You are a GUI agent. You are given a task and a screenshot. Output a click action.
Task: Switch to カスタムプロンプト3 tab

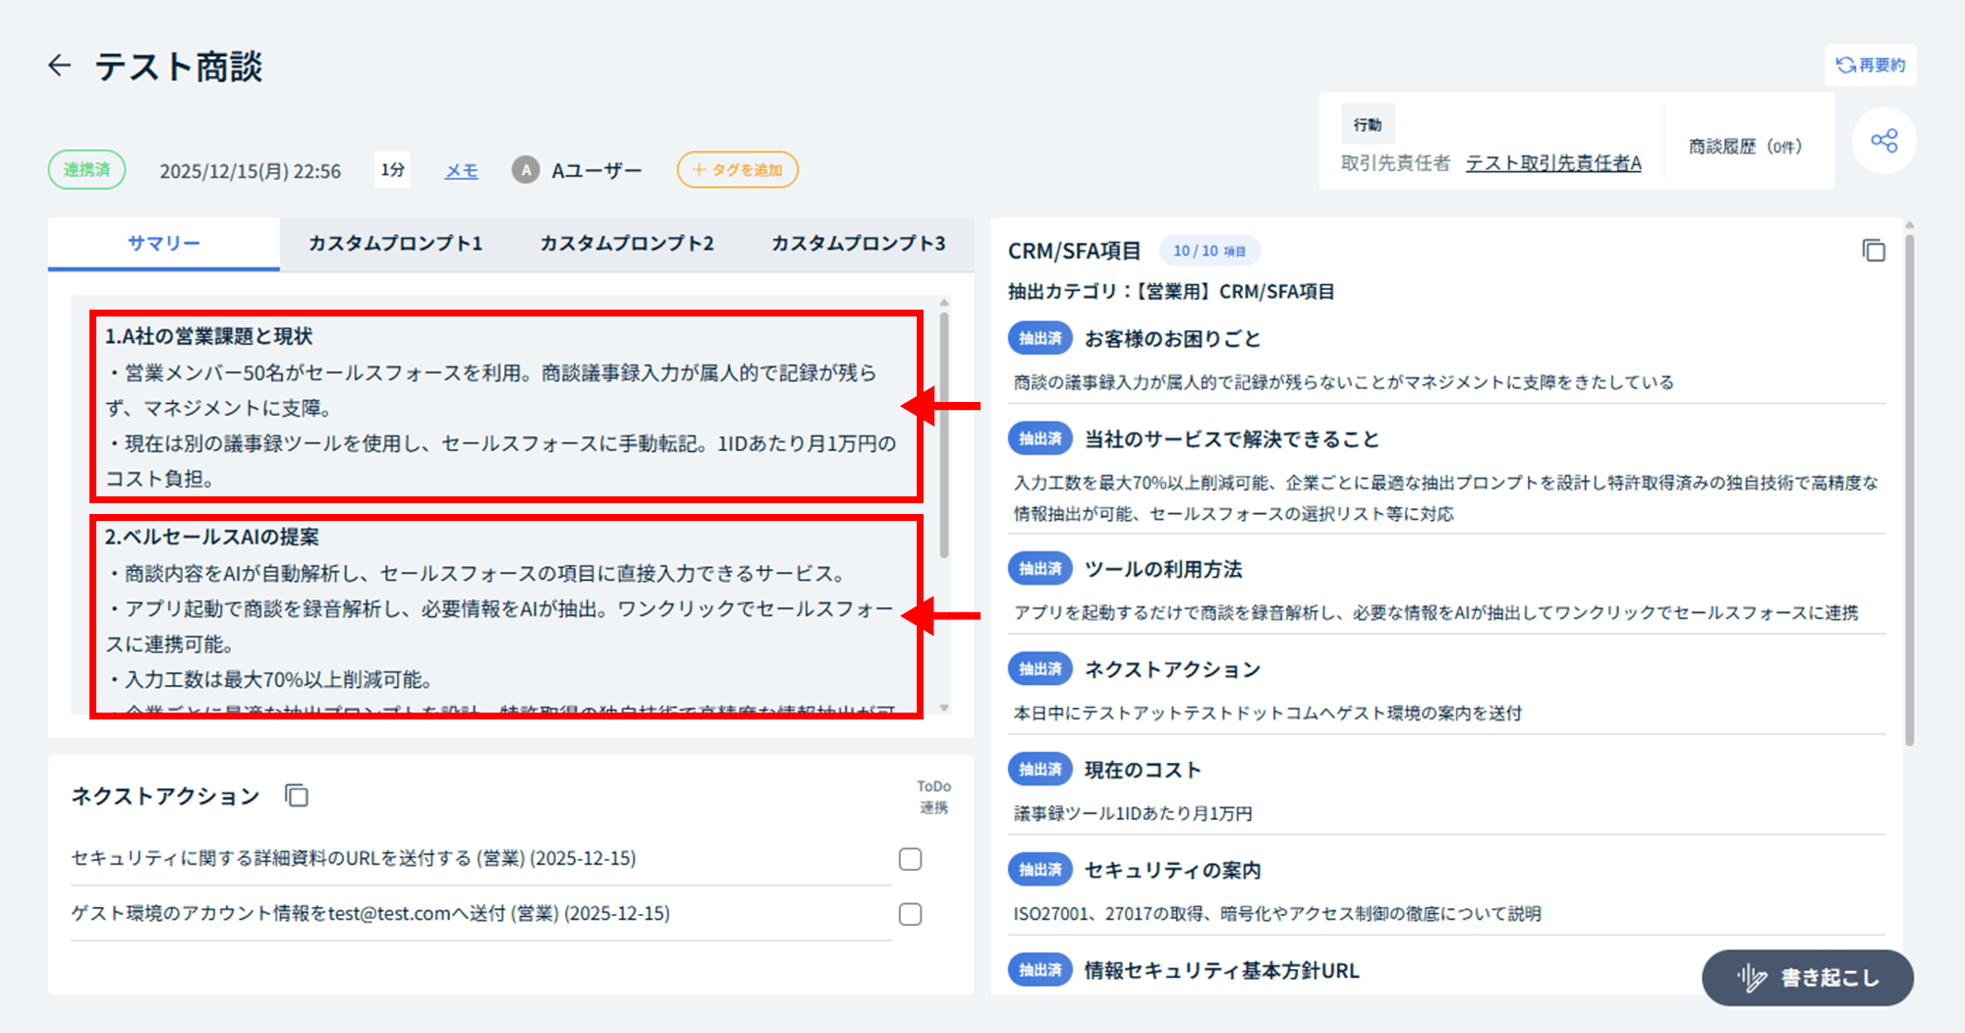coord(858,244)
